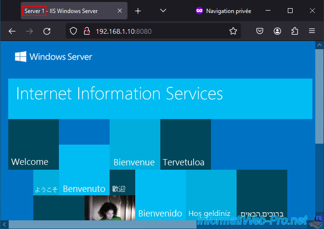Click the insecure connection padlock icon

[x=87, y=31]
